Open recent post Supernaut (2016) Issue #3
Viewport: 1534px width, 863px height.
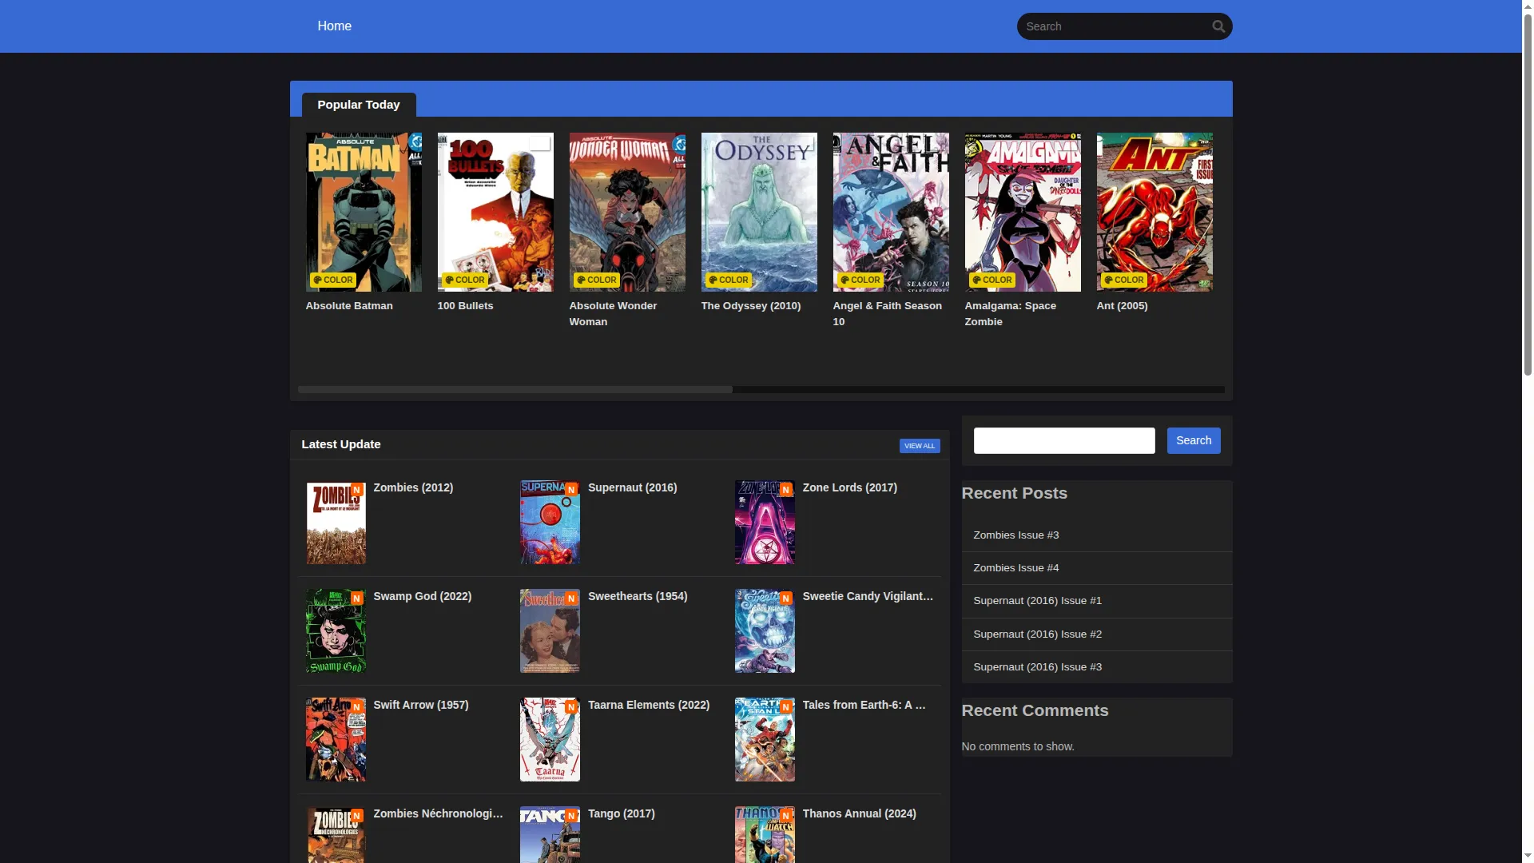click(1037, 667)
